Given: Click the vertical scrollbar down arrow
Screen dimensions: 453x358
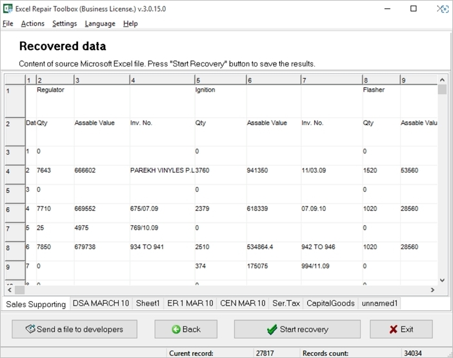Looking at the screenshot, I should click(x=442, y=281).
